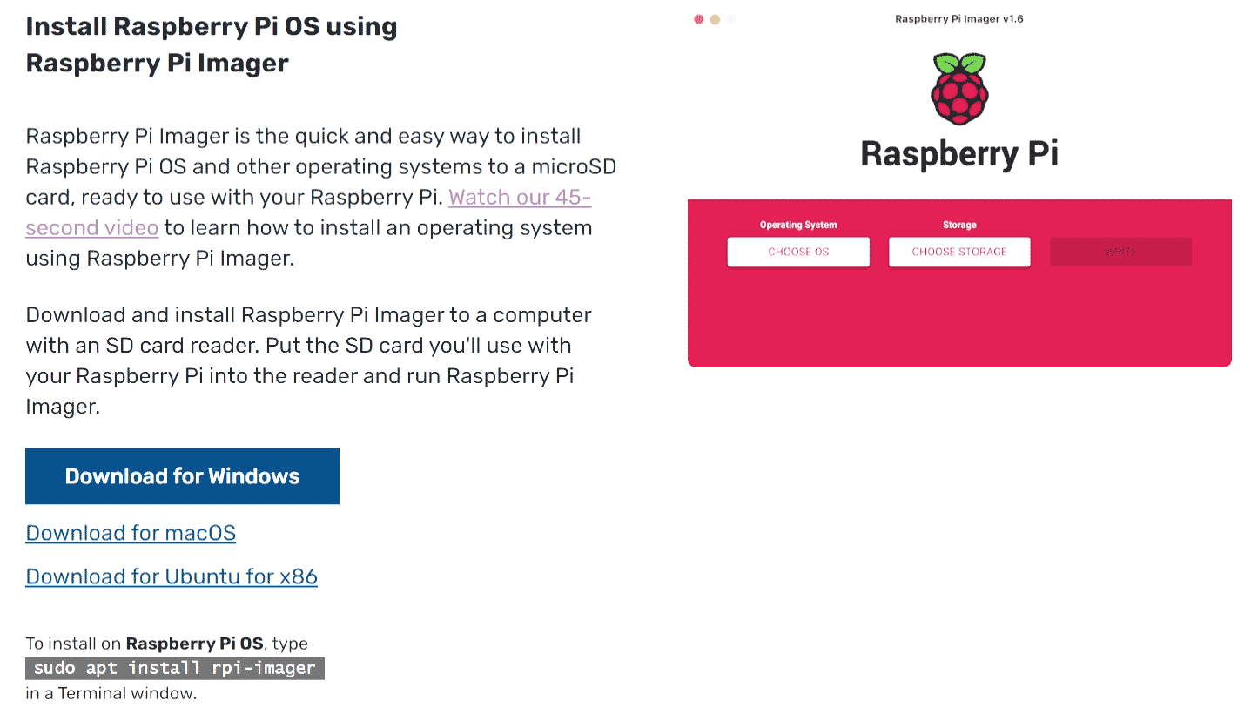Open the Download for macOS link
The image size is (1251, 721).
(x=131, y=533)
